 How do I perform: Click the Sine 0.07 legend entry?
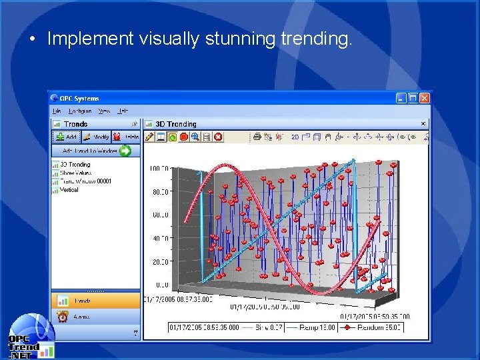coord(263,327)
